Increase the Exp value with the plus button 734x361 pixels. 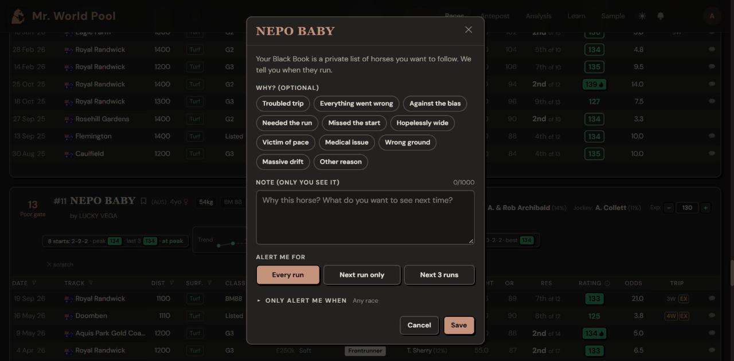706,208
